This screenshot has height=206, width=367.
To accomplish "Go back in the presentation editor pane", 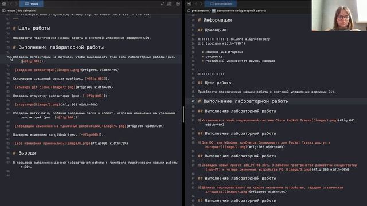I will pos(196,3).
